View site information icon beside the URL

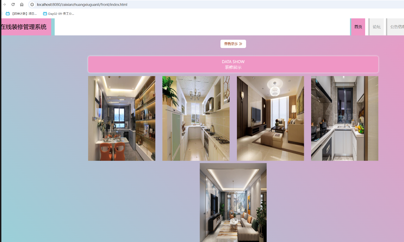[x=32, y=4]
